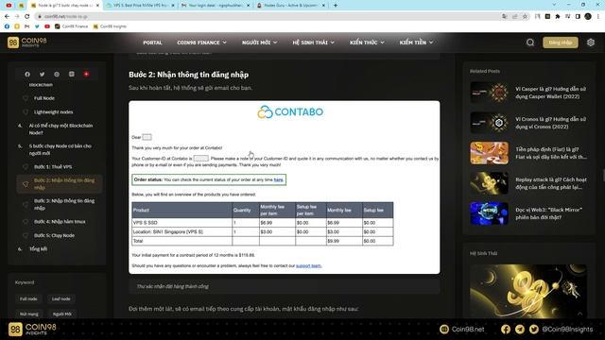Open the Chrome profile avatar
Screen dimensions: 605x340
tap(588, 16)
